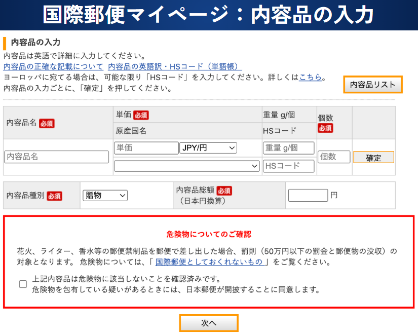This screenshot has width=418, height=335.
Task: Click into the 単価 unit price field
Action: point(146,148)
